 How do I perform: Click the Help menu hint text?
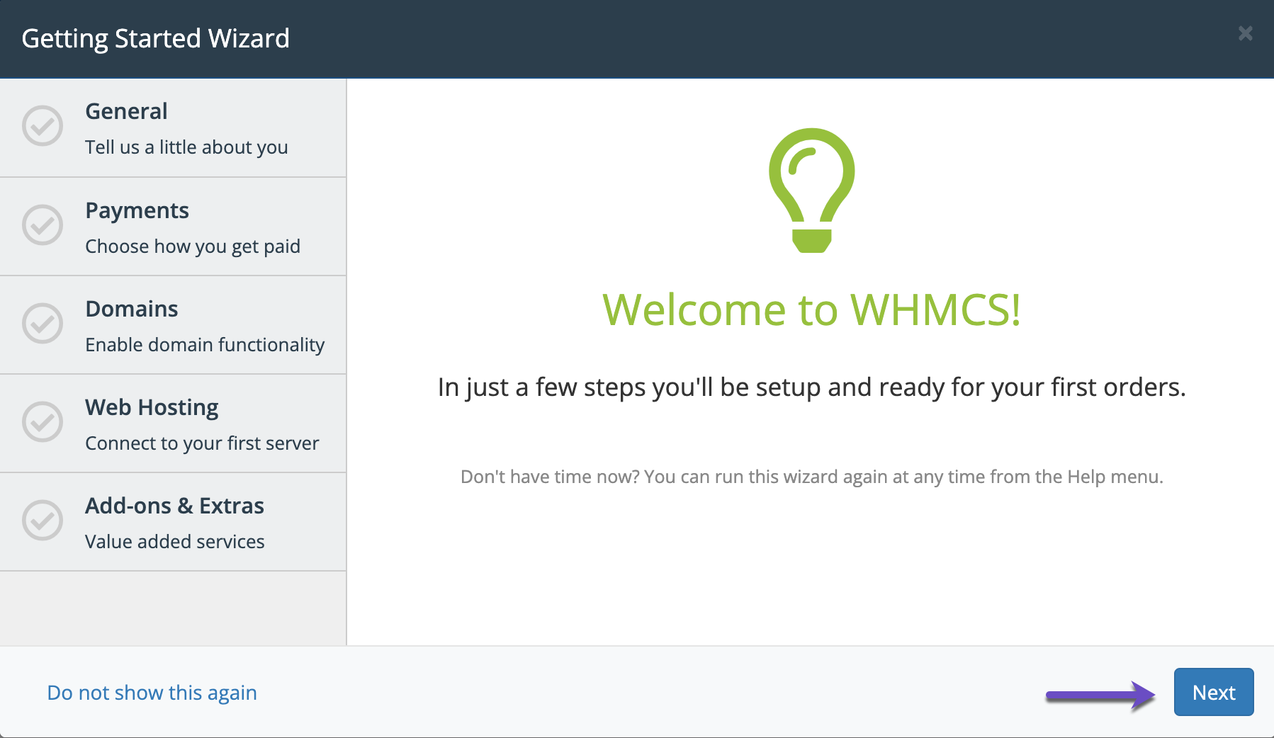pyautogui.click(x=811, y=477)
